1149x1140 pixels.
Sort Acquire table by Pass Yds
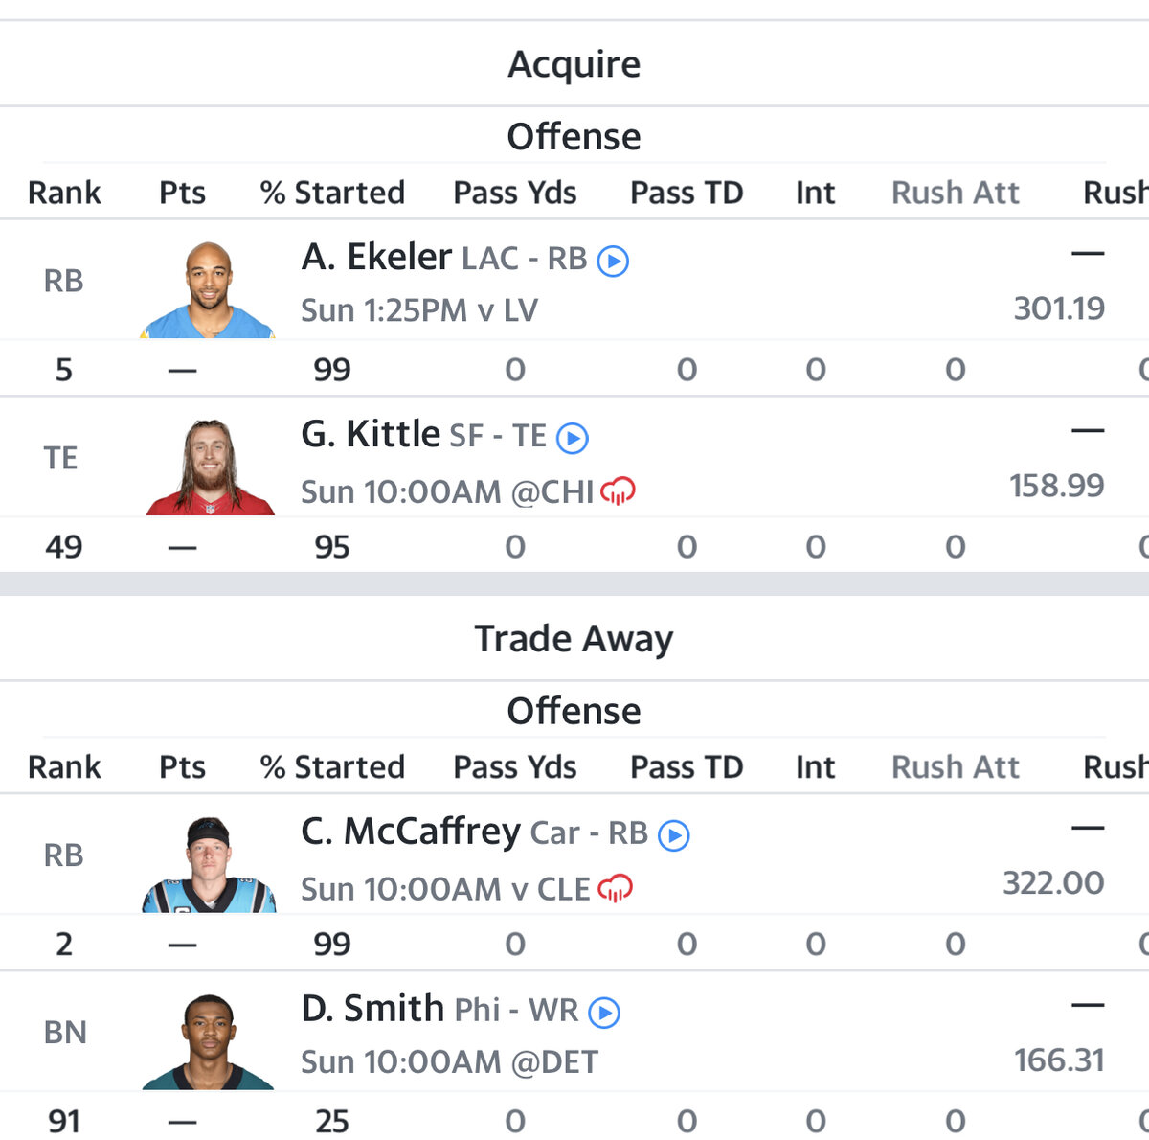[514, 193]
